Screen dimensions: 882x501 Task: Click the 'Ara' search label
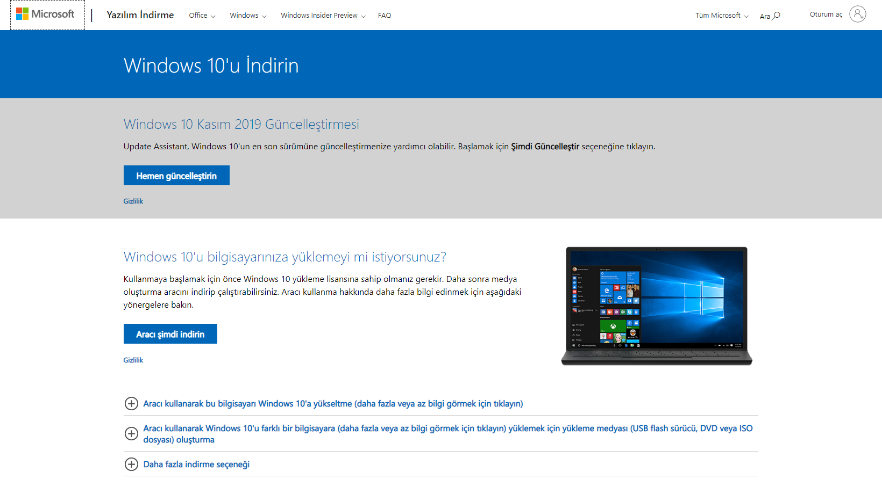[x=765, y=17]
